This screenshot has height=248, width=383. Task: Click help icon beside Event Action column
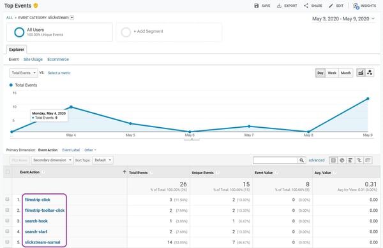click(x=43, y=172)
